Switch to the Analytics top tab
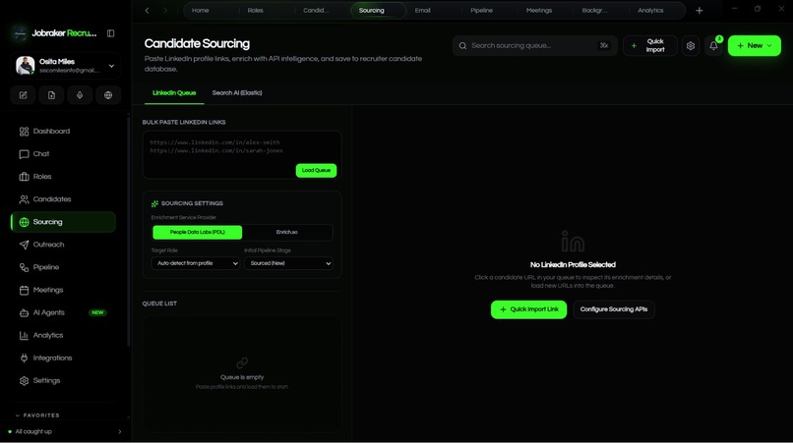 pos(650,11)
